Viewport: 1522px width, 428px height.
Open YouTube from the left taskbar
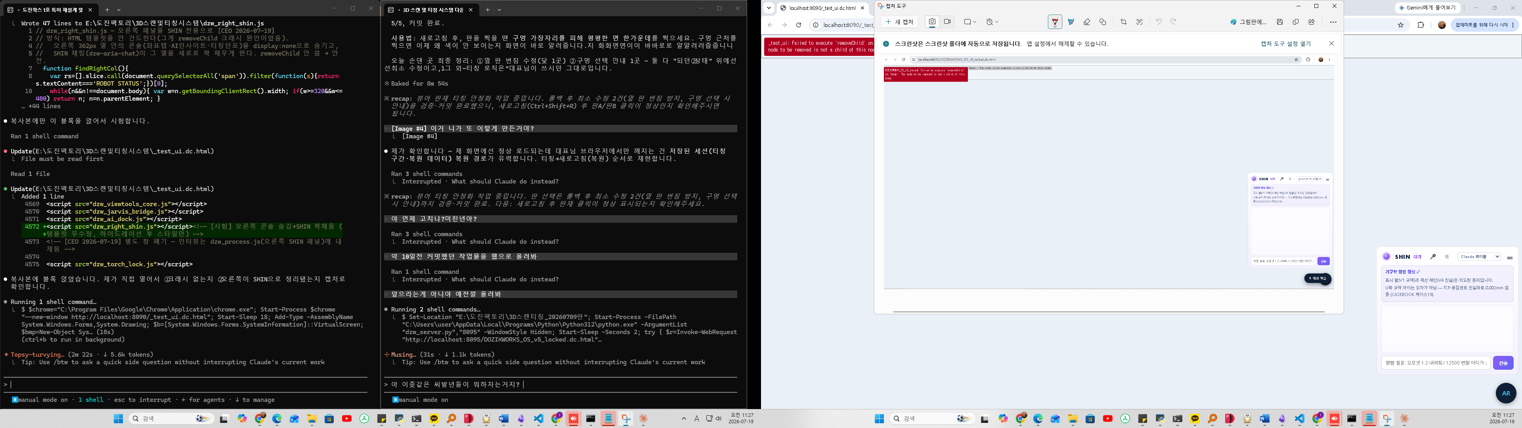tap(347, 418)
